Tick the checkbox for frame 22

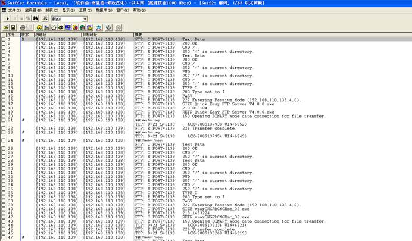(3, 128)
